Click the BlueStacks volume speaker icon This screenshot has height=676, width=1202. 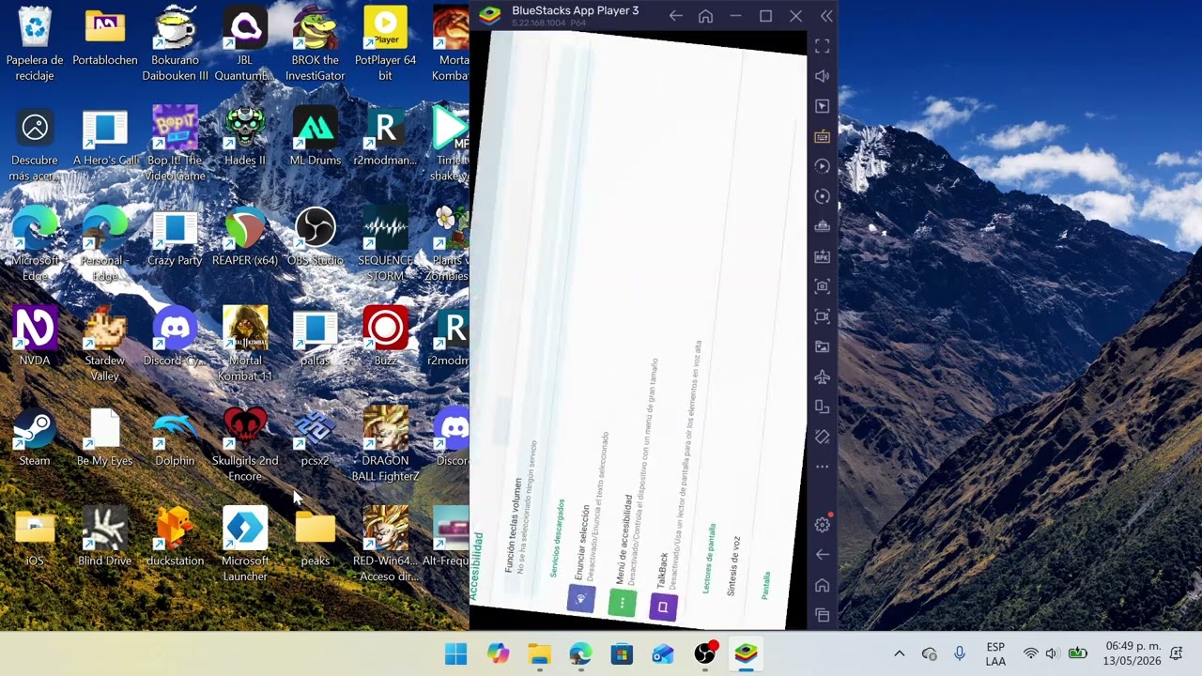click(x=822, y=76)
